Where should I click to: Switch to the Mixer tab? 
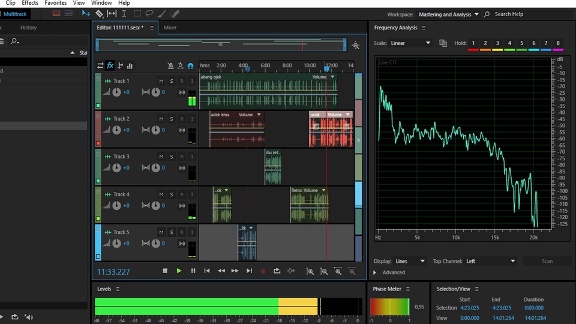[170, 28]
